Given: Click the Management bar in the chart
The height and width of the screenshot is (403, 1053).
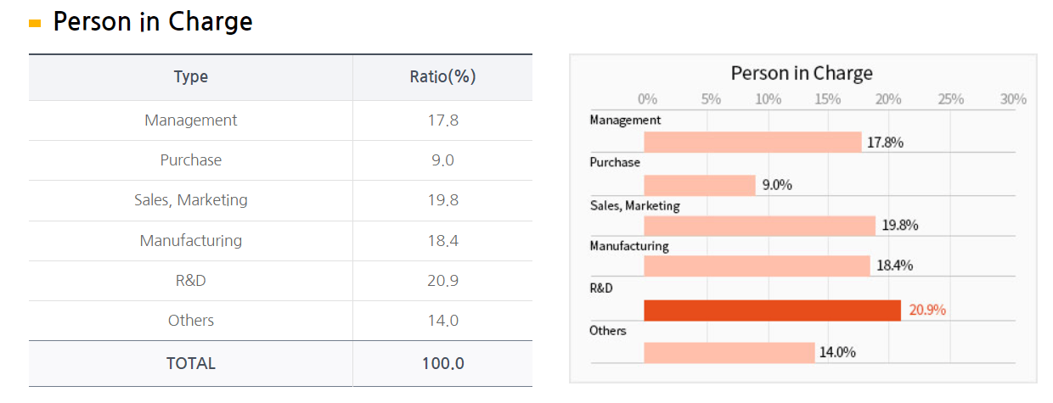Looking at the screenshot, I should pos(752,142).
